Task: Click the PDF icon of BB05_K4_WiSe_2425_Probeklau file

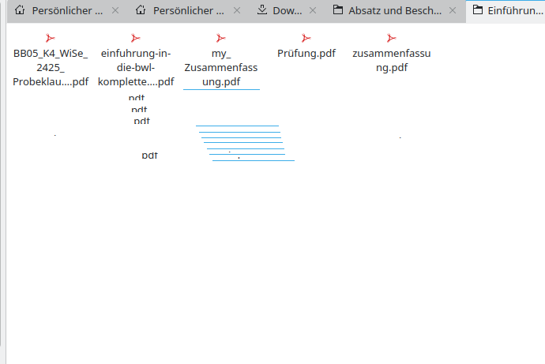Action: pyautogui.click(x=51, y=39)
